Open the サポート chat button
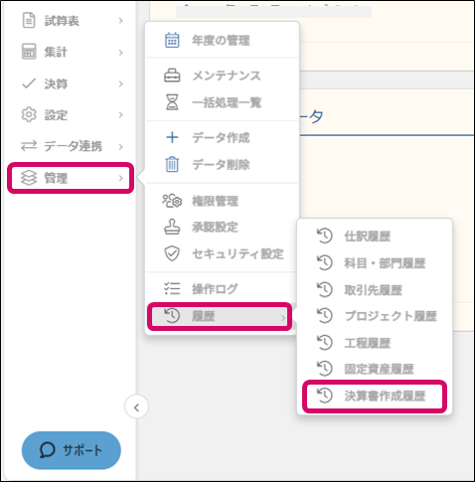475x482 pixels. (x=72, y=450)
